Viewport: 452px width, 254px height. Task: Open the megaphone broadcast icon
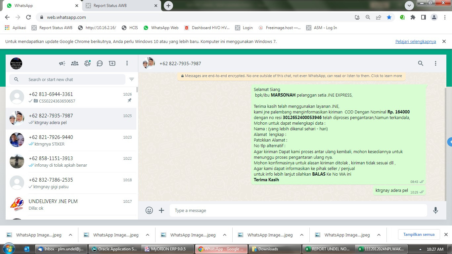pyautogui.click(x=62, y=63)
